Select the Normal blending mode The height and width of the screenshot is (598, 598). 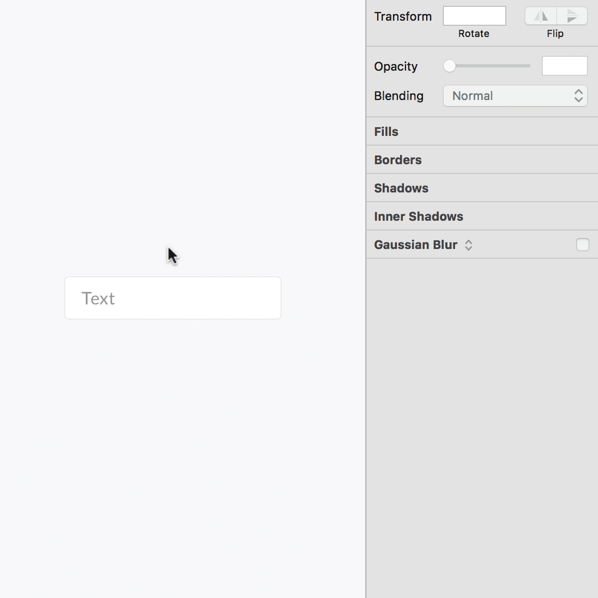(472, 96)
